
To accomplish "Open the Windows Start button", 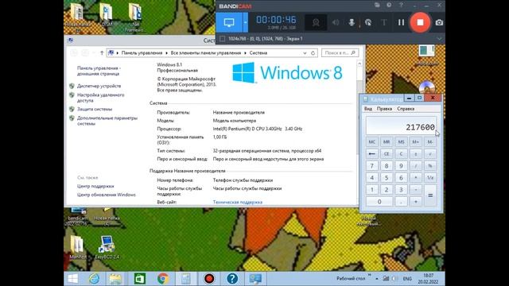I will 72,279.
